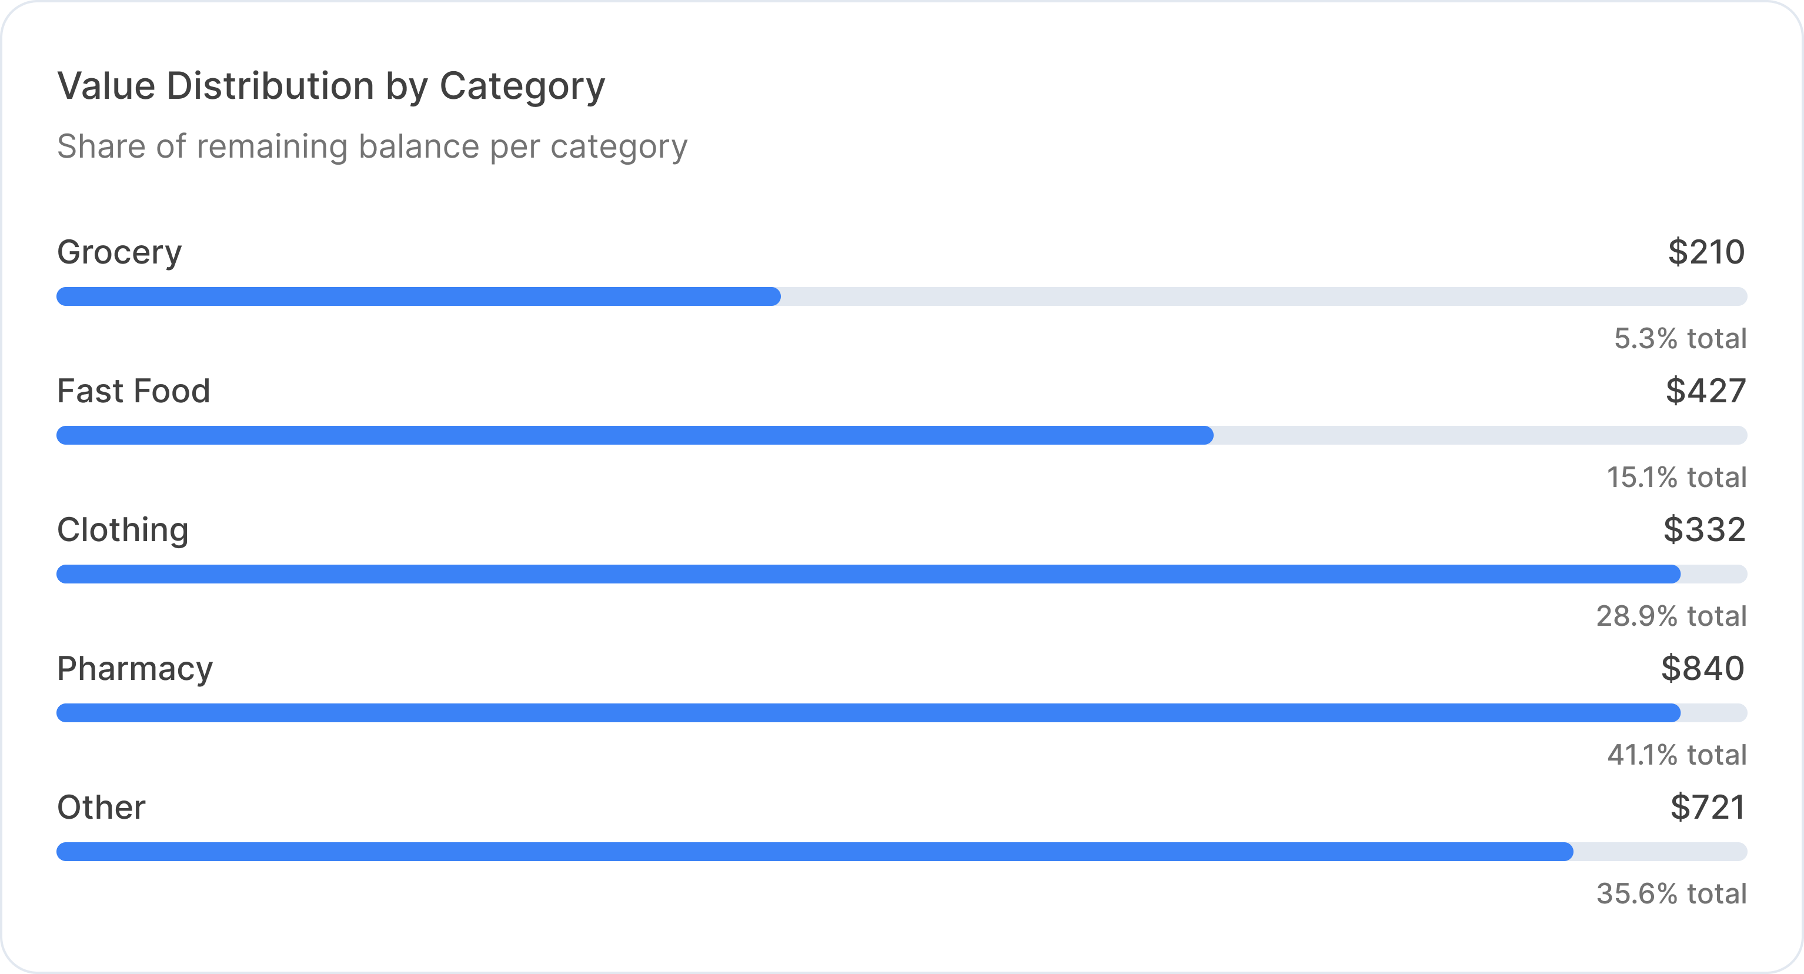Select the Other category label

tap(101, 807)
